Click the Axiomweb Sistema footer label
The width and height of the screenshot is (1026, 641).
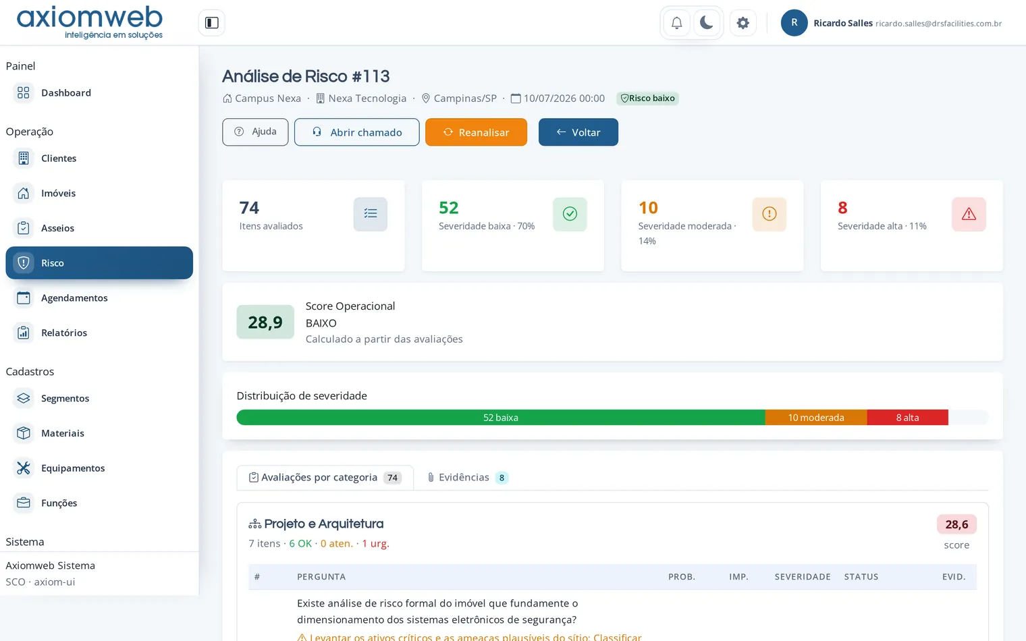[x=51, y=565]
